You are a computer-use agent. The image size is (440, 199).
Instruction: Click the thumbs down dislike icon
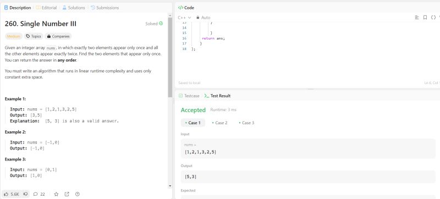[25, 194]
